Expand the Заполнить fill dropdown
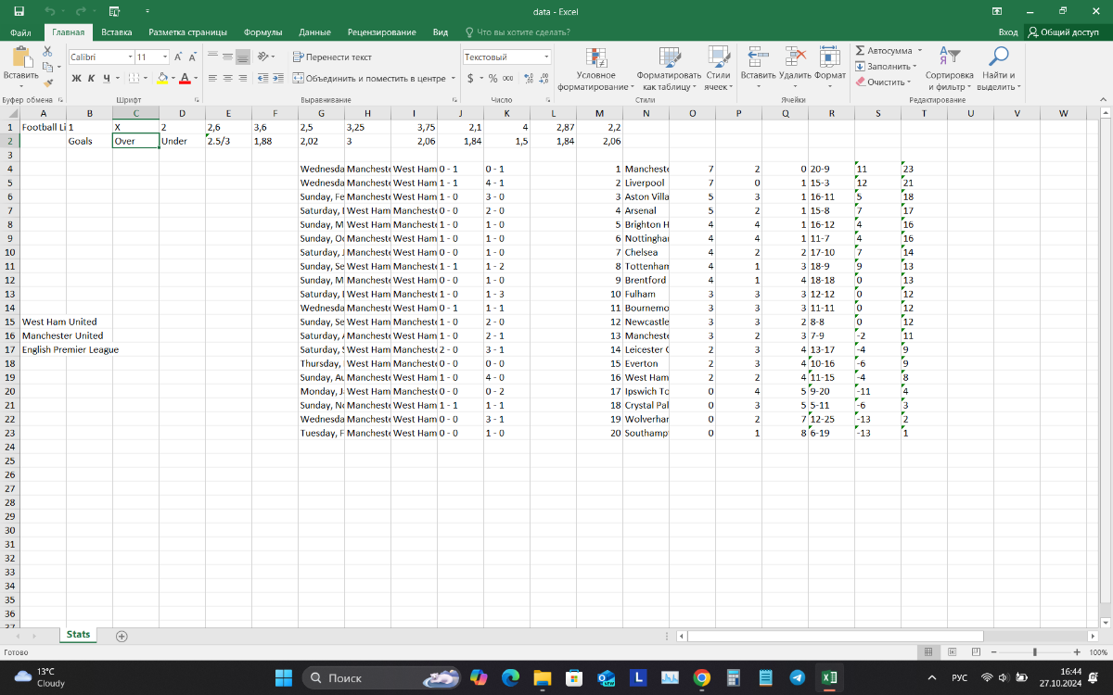1113x695 pixels. click(x=885, y=66)
